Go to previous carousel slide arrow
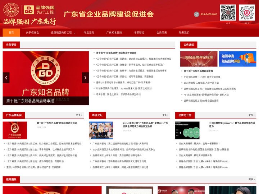 click(x=6, y=78)
